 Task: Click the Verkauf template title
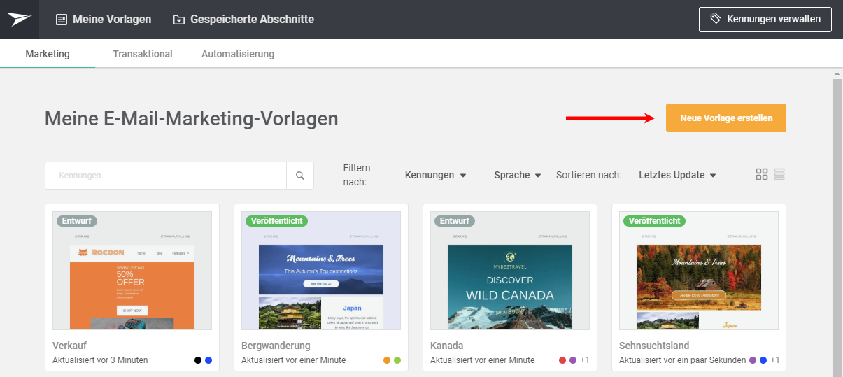click(69, 346)
